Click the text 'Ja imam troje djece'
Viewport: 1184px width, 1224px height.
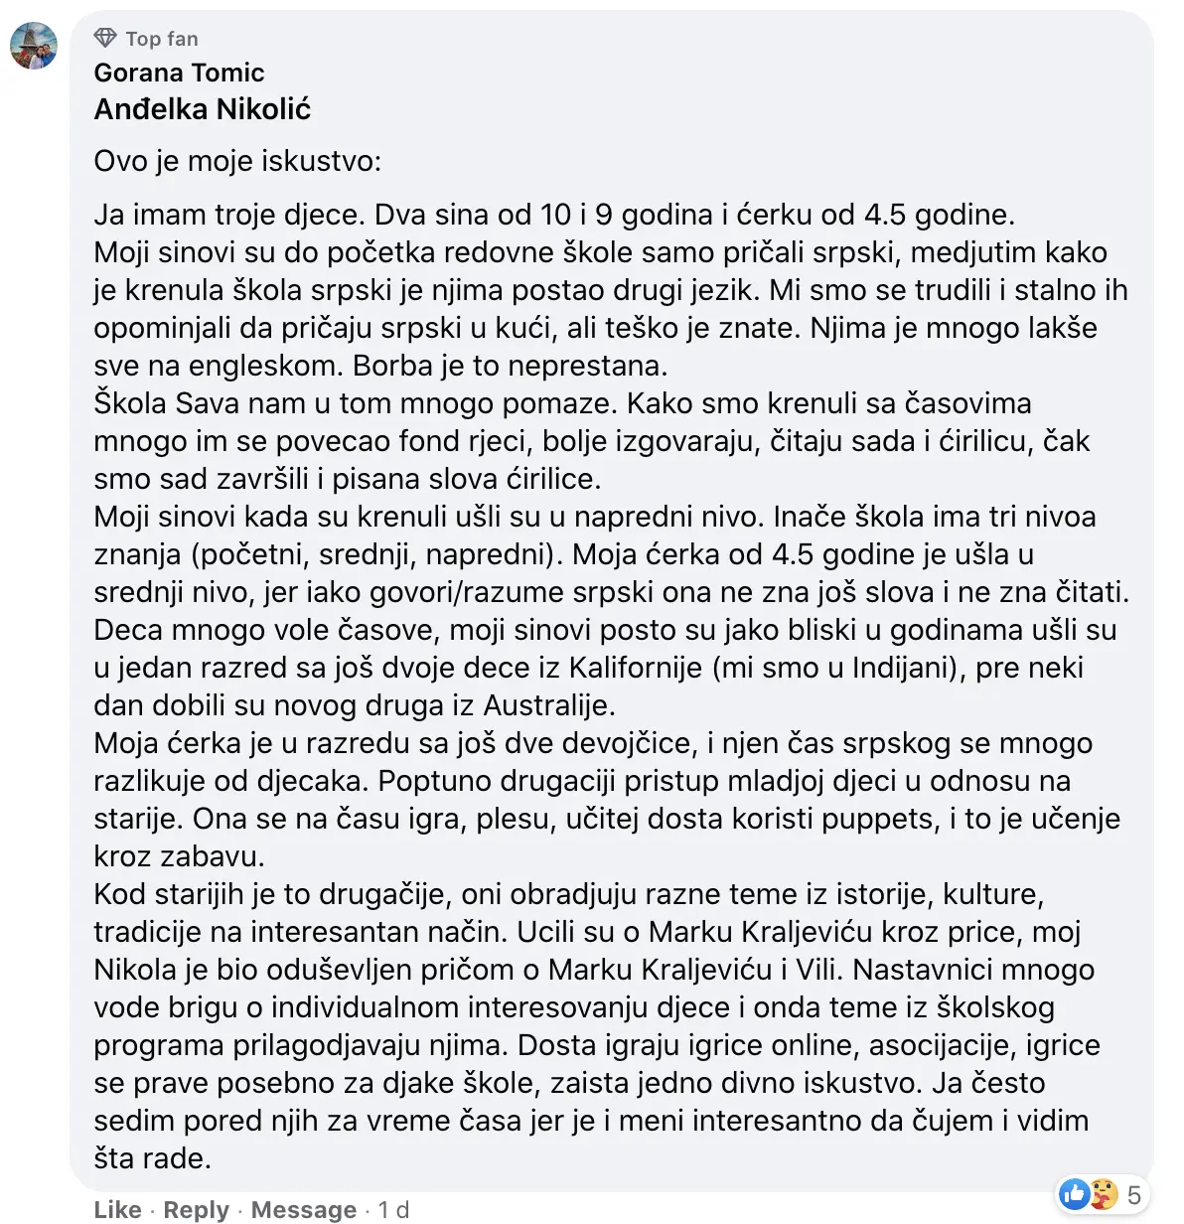pos(229,215)
